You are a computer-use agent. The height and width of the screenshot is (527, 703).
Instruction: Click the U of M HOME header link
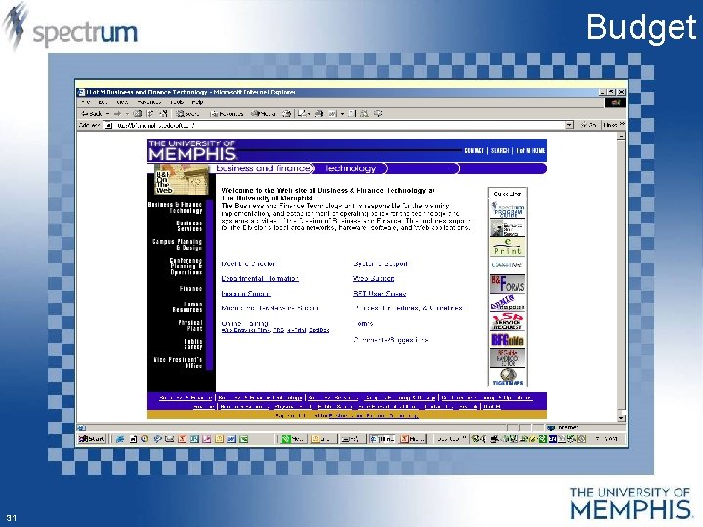pyautogui.click(x=530, y=151)
